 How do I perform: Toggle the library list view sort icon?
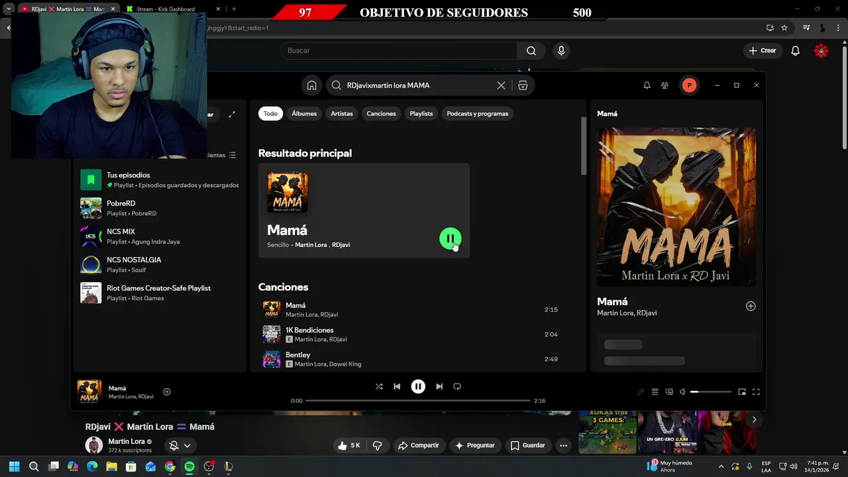[x=232, y=155]
